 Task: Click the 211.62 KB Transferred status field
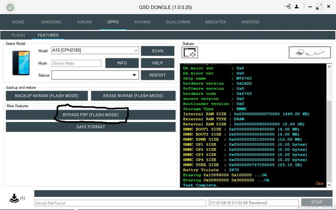[254, 203]
